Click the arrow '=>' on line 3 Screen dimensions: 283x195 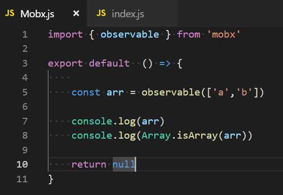(x=165, y=63)
